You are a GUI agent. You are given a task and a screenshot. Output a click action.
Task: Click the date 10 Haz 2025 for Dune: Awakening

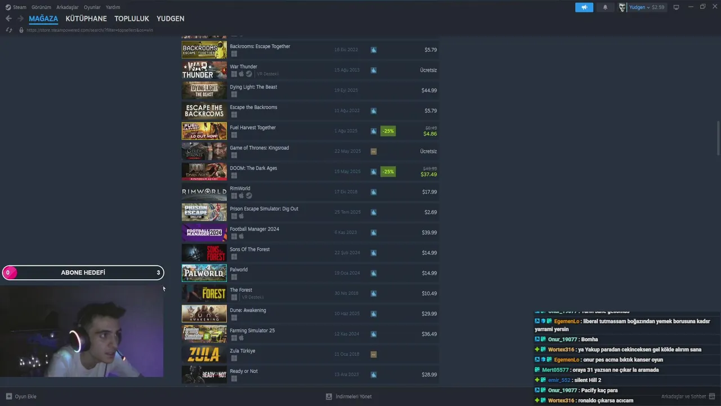[346, 314]
